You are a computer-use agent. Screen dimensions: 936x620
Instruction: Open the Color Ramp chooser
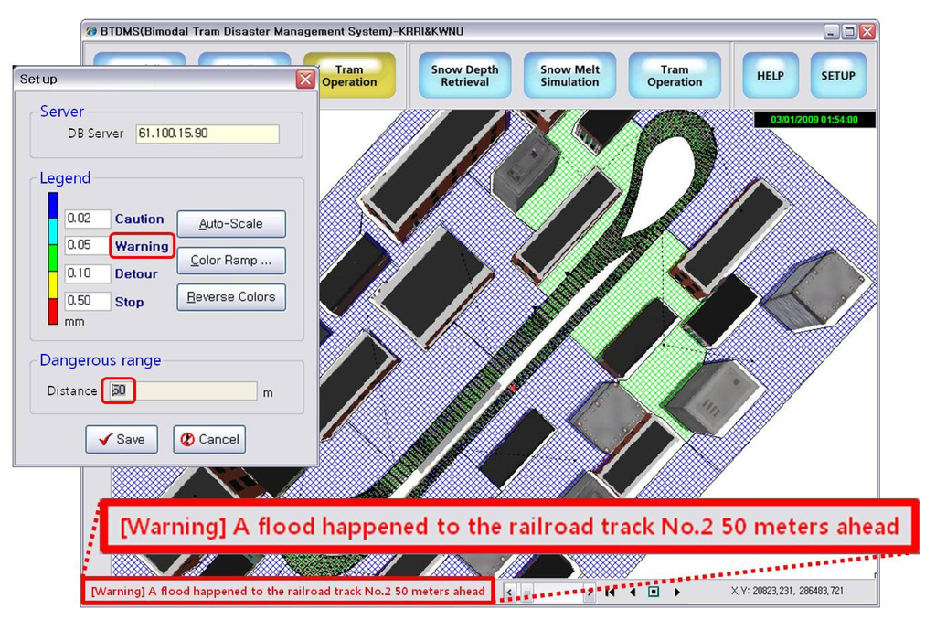coord(230,261)
